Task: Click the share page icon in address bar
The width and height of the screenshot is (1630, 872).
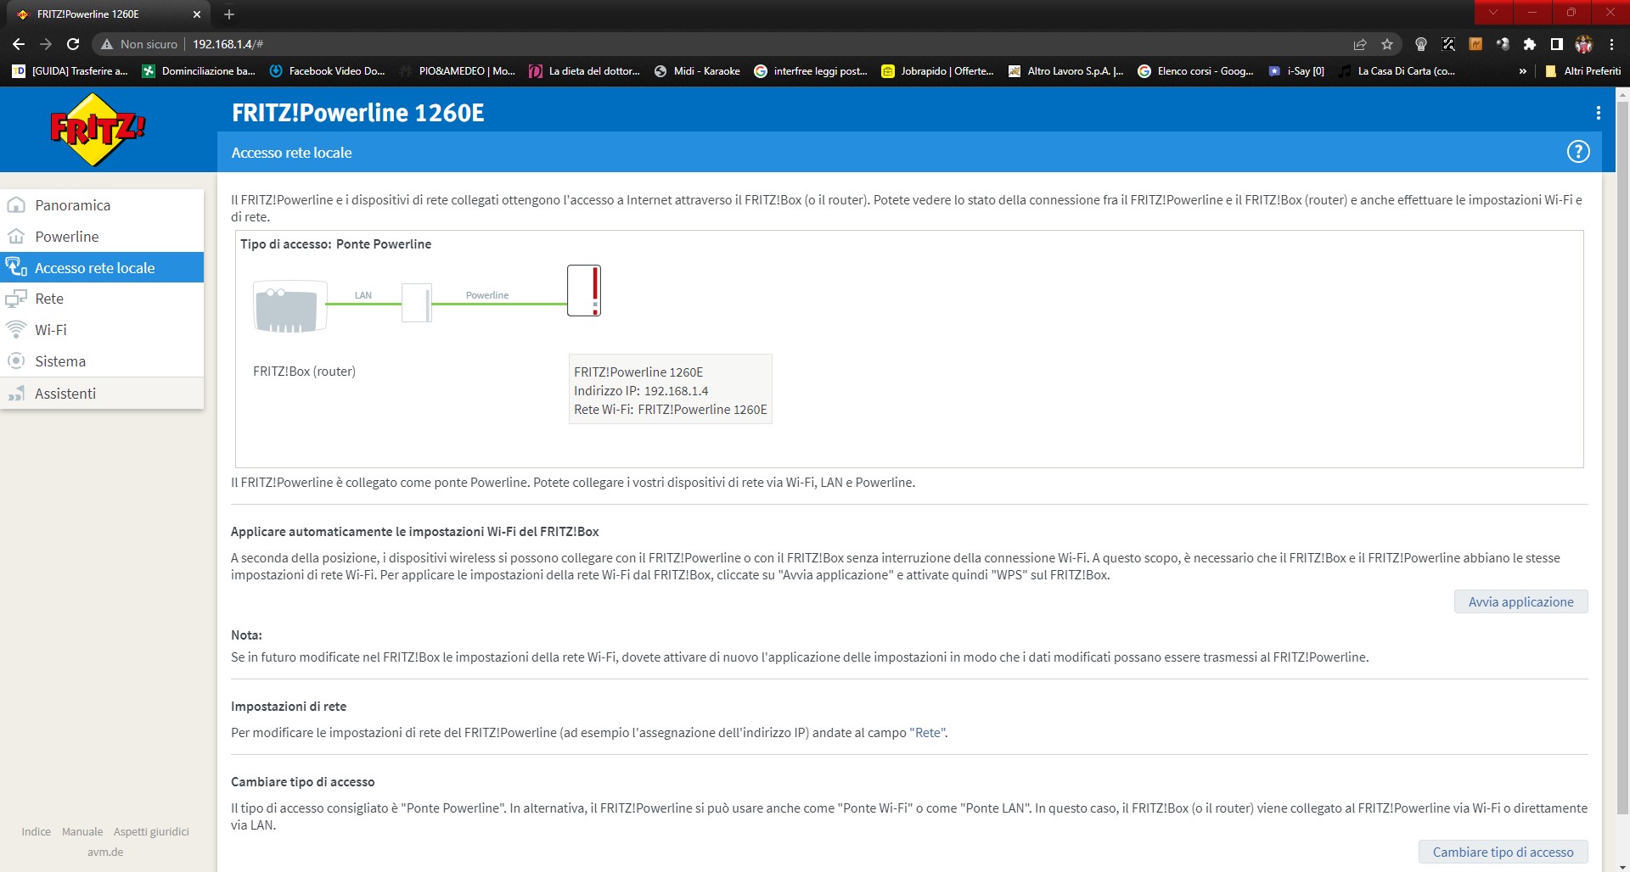Action: click(x=1360, y=44)
